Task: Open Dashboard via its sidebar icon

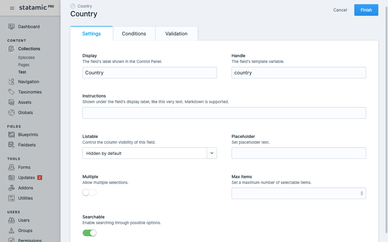Action: click(12, 27)
